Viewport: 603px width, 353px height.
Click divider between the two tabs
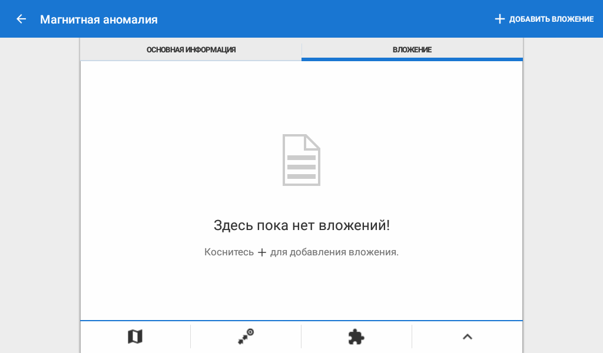pos(301,50)
